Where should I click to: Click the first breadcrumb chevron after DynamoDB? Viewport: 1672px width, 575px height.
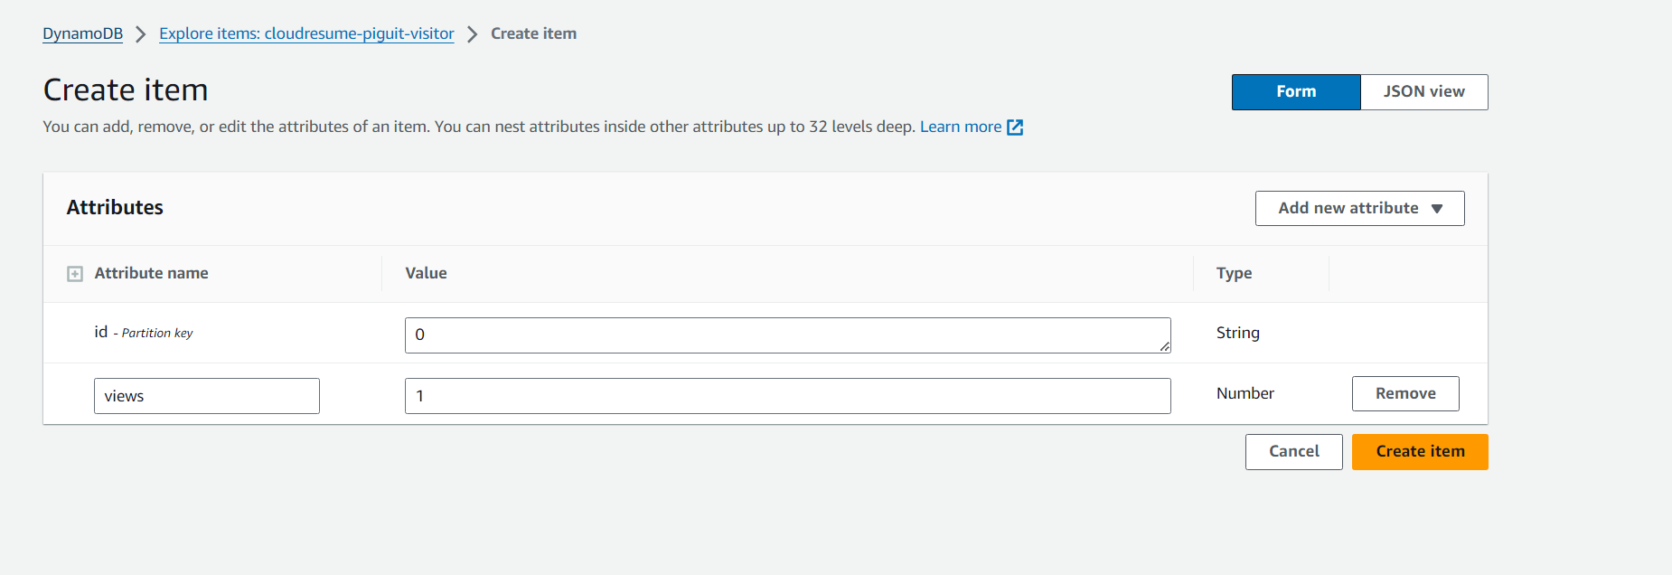(140, 34)
